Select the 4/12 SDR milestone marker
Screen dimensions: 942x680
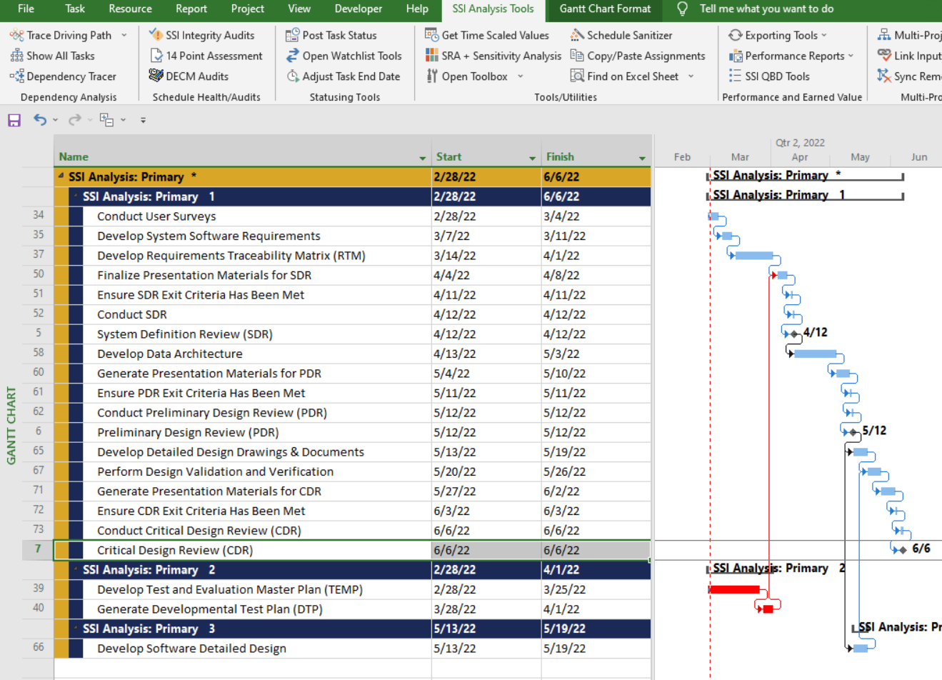(794, 334)
